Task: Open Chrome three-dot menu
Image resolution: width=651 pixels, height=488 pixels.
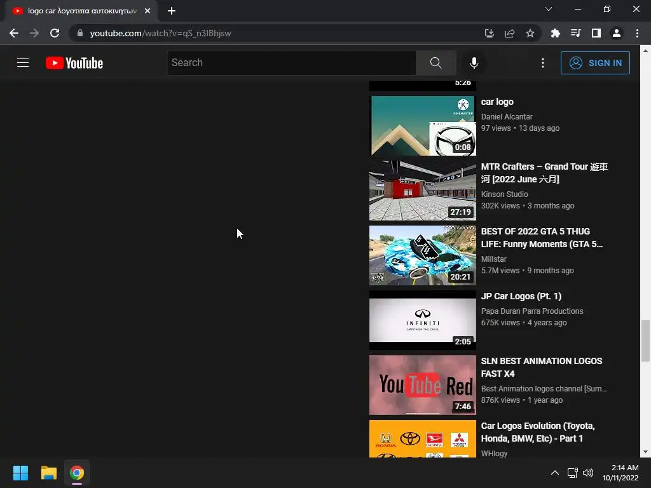Action: point(637,33)
